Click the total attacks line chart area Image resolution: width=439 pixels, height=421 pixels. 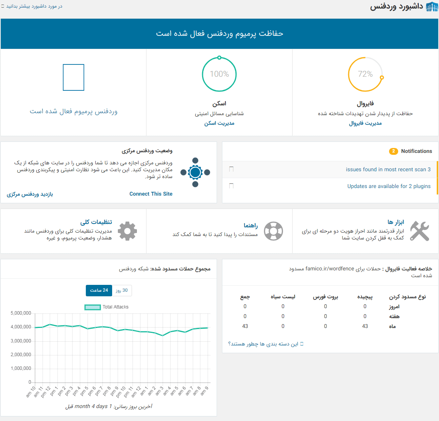coord(122,348)
